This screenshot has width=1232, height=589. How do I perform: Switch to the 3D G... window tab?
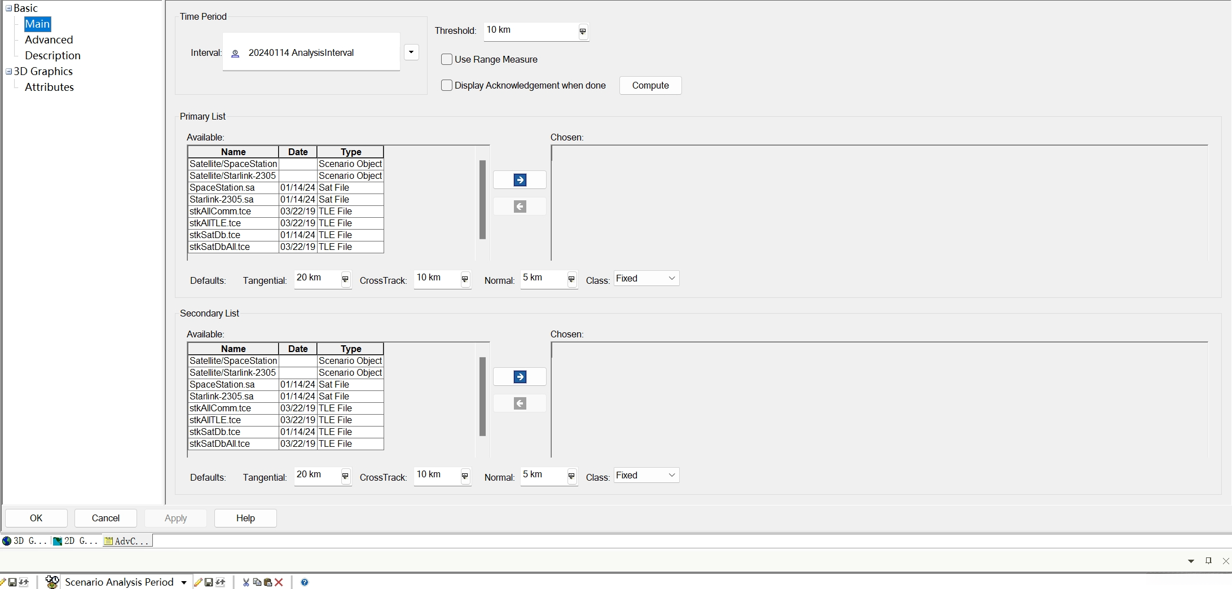tap(25, 540)
